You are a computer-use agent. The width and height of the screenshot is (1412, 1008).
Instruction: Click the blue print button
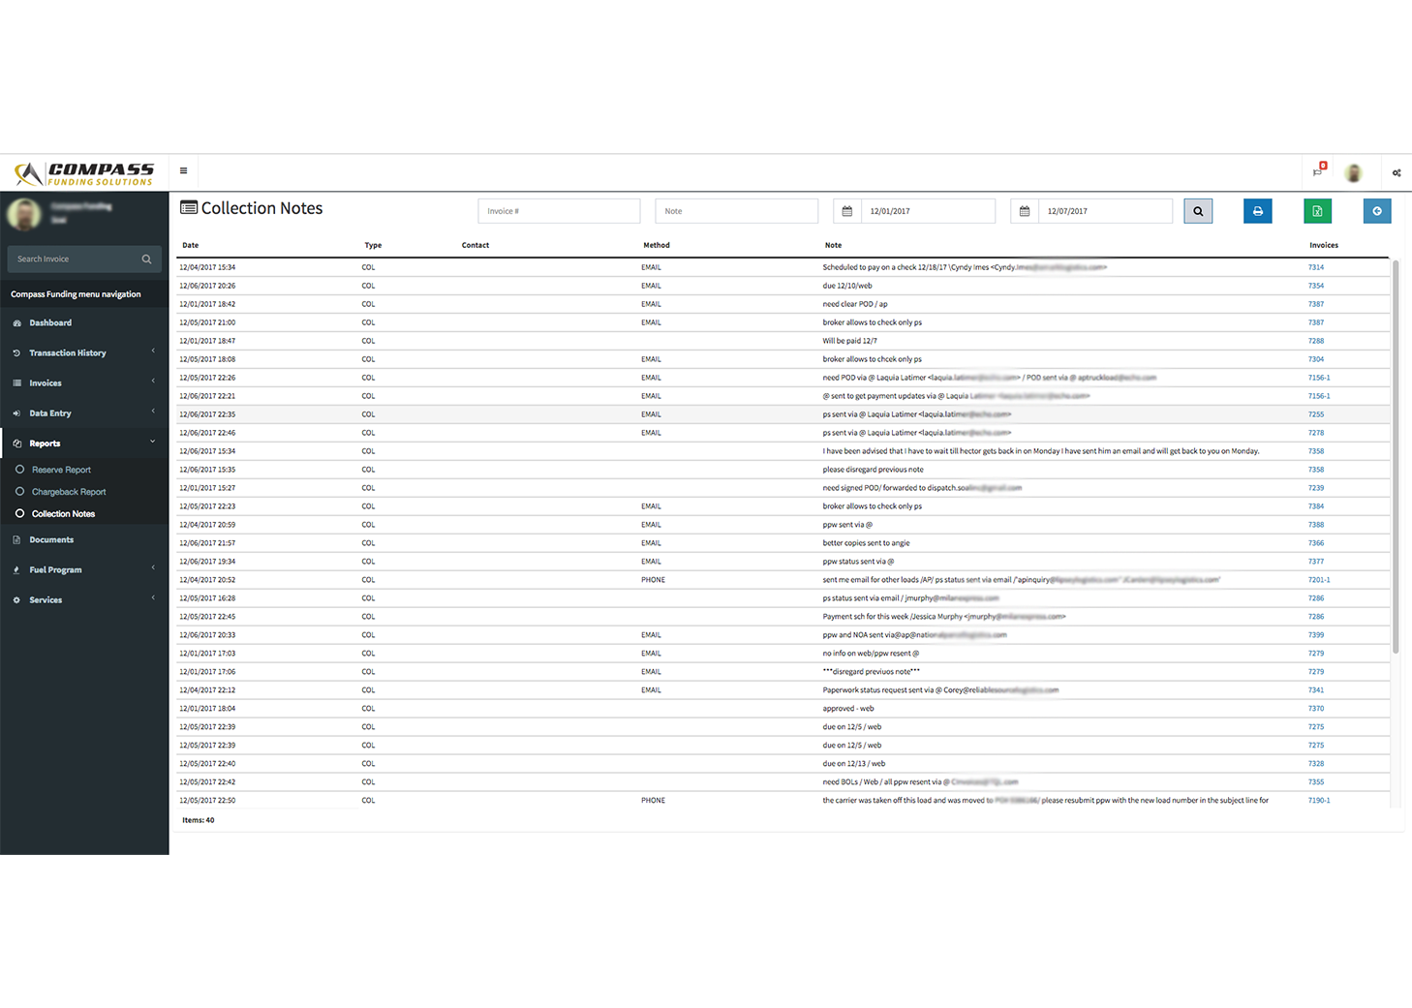(1257, 211)
